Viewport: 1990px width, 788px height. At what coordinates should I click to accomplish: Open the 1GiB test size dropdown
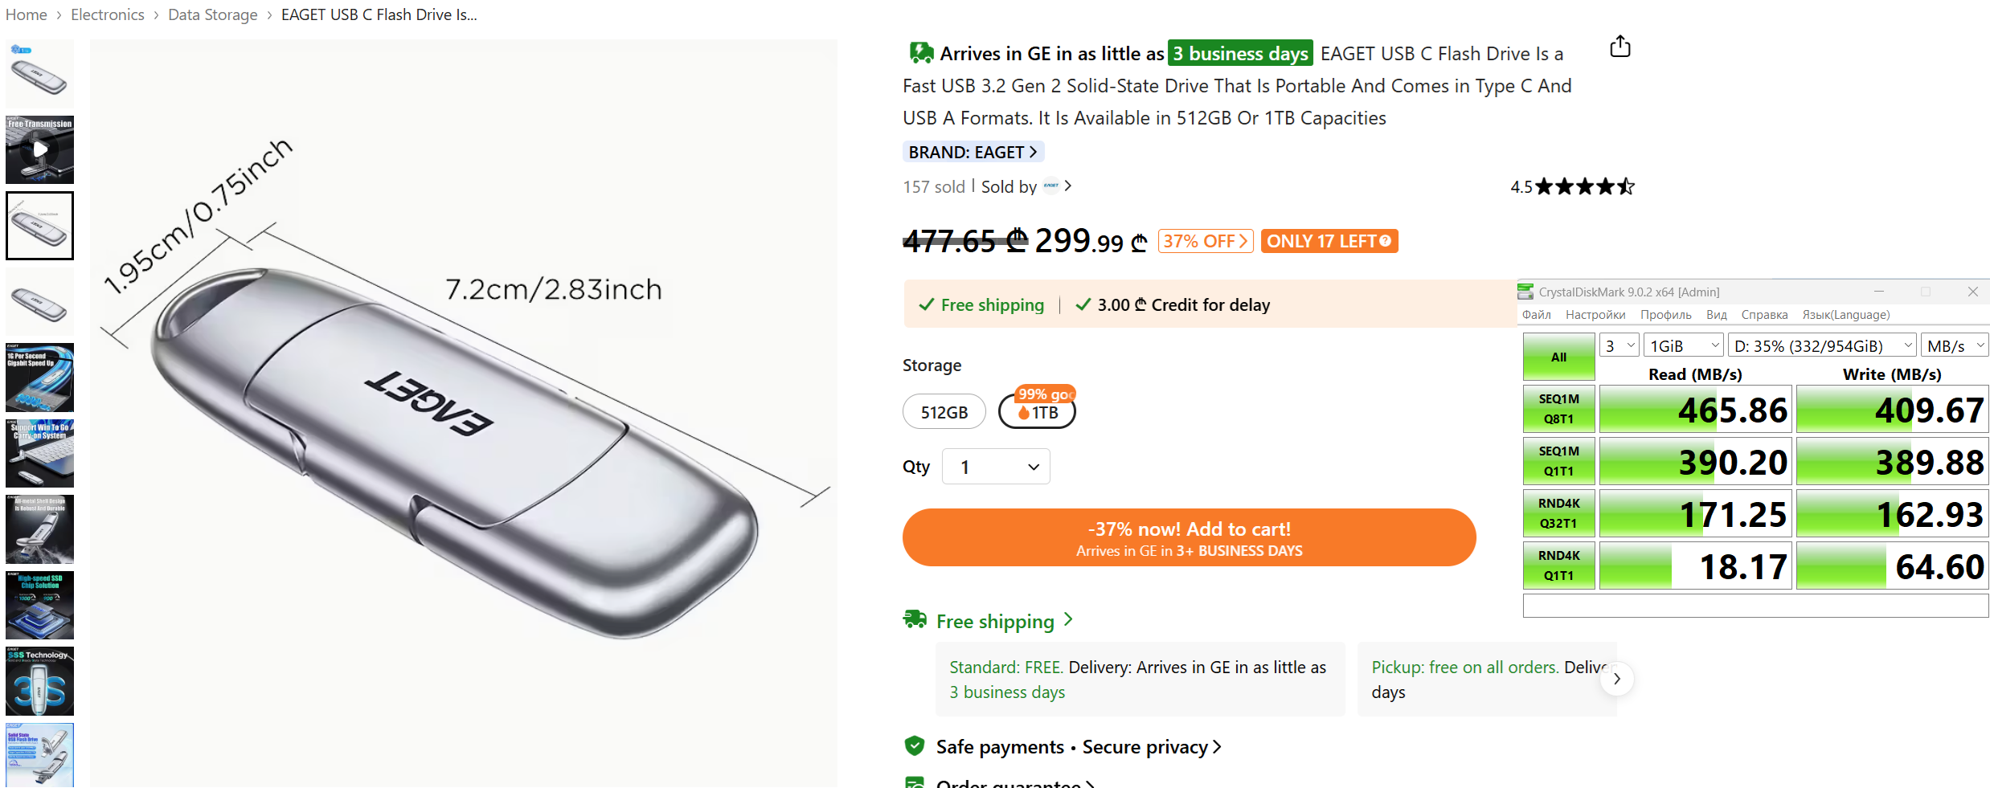click(1682, 346)
